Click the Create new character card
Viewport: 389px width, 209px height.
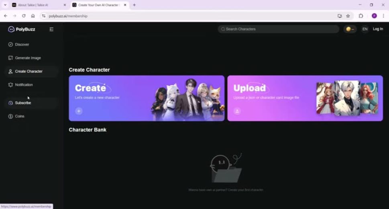click(147, 98)
